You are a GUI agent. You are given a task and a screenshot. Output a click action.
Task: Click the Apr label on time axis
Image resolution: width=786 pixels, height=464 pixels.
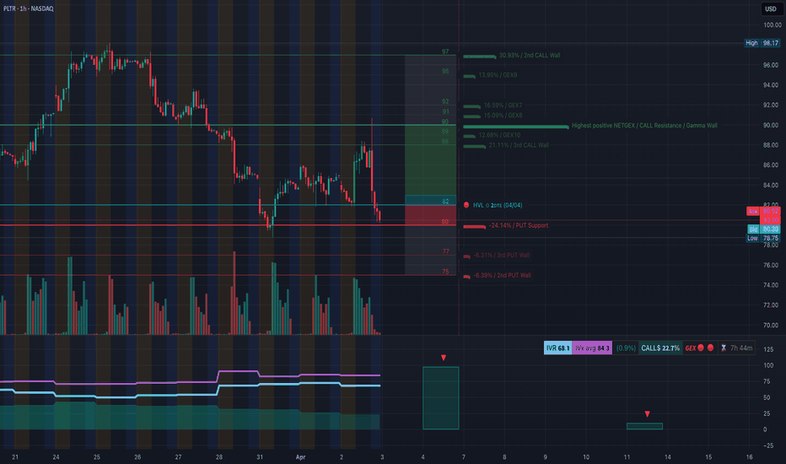click(x=300, y=457)
